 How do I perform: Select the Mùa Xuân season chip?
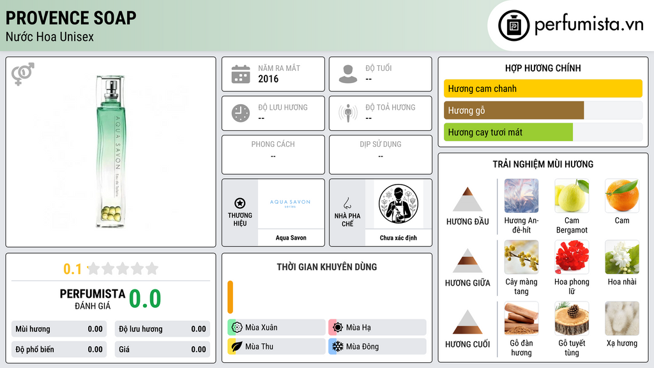point(277,328)
